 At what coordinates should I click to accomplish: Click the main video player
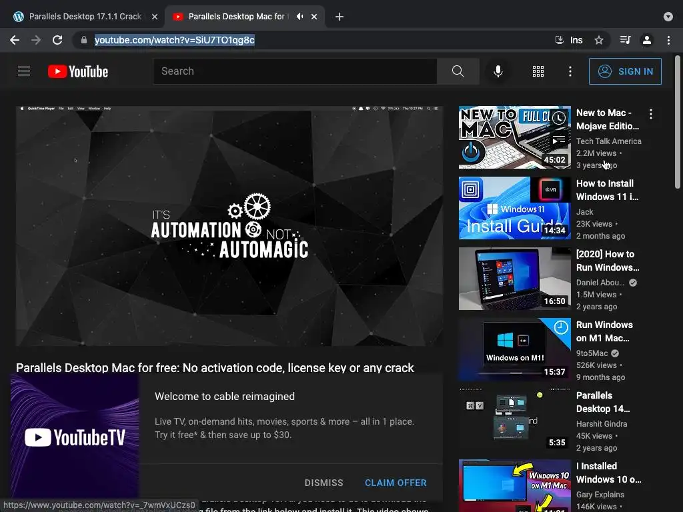click(x=229, y=226)
